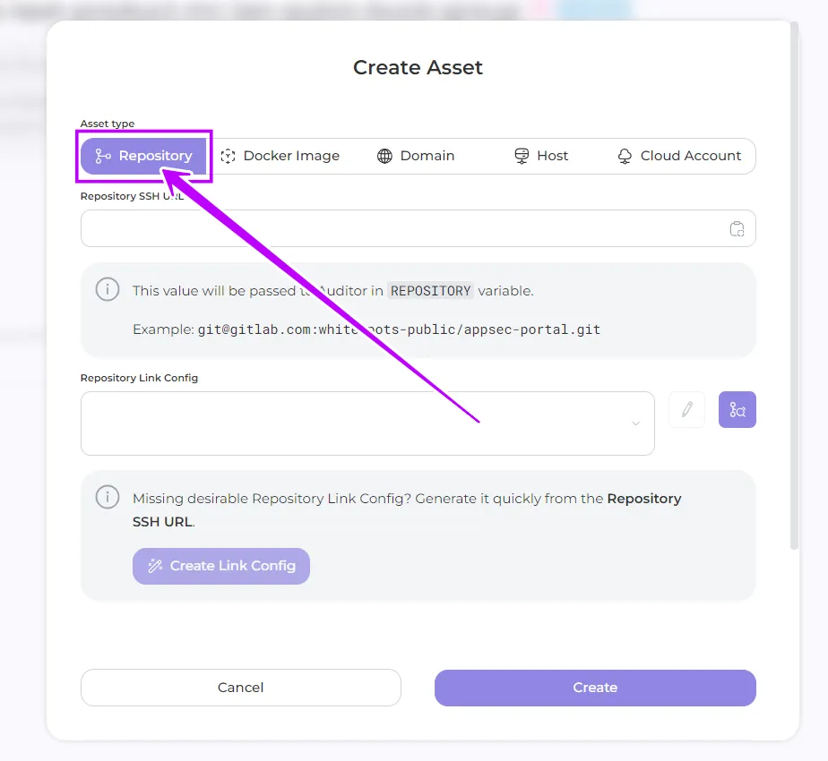The height and width of the screenshot is (761, 828).
Task: Select the Domain asset type
Action: click(x=416, y=156)
